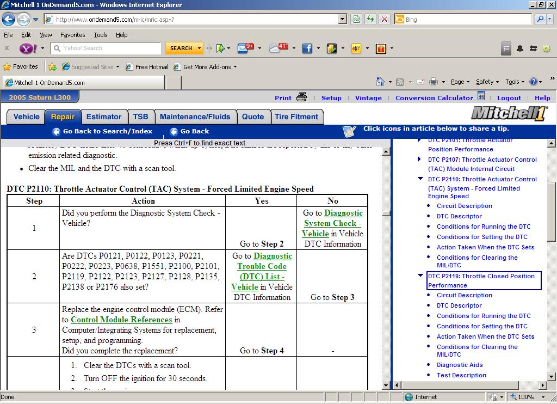Open the Control Module References link

tap(121, 320)
